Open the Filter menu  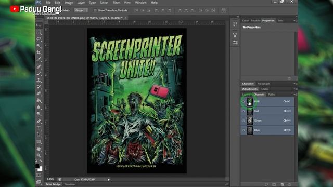coord(116,3)
